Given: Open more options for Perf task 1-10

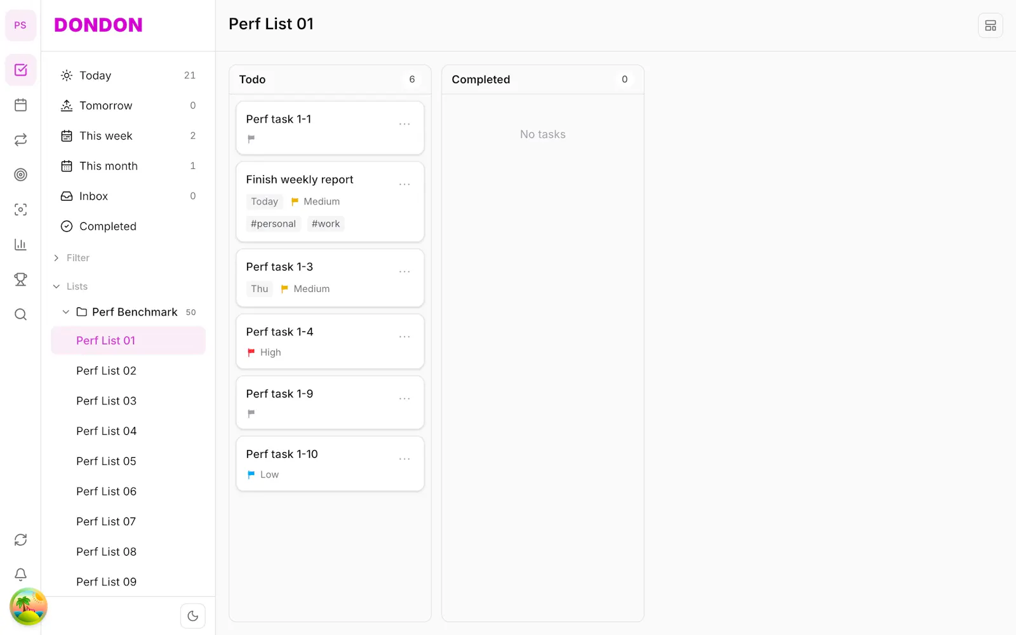Looking at the screenshot, I should click(x=404, y=458).
